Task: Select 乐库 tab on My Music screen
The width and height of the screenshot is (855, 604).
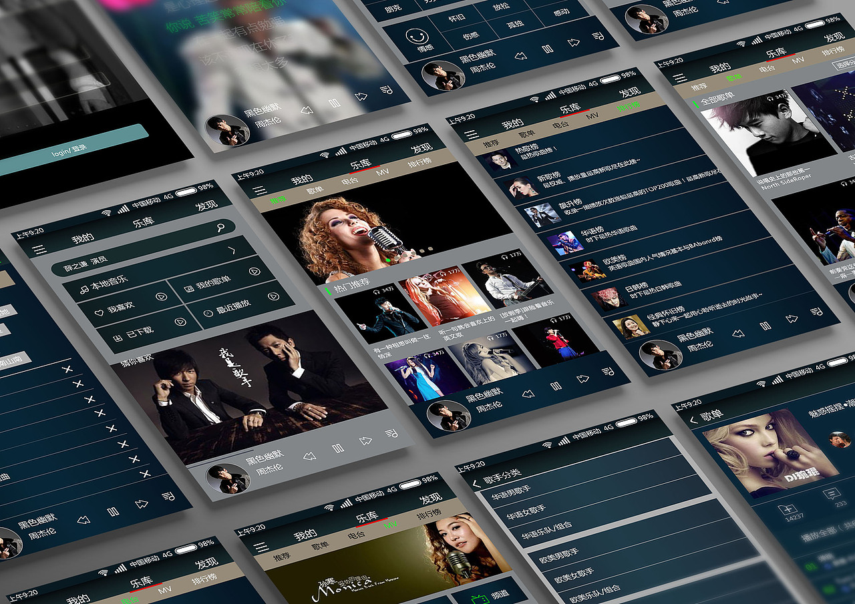Action: tap(144, 222)
